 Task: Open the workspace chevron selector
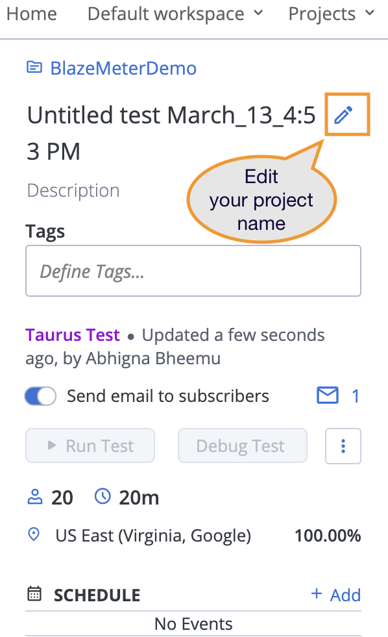[260, 14]
